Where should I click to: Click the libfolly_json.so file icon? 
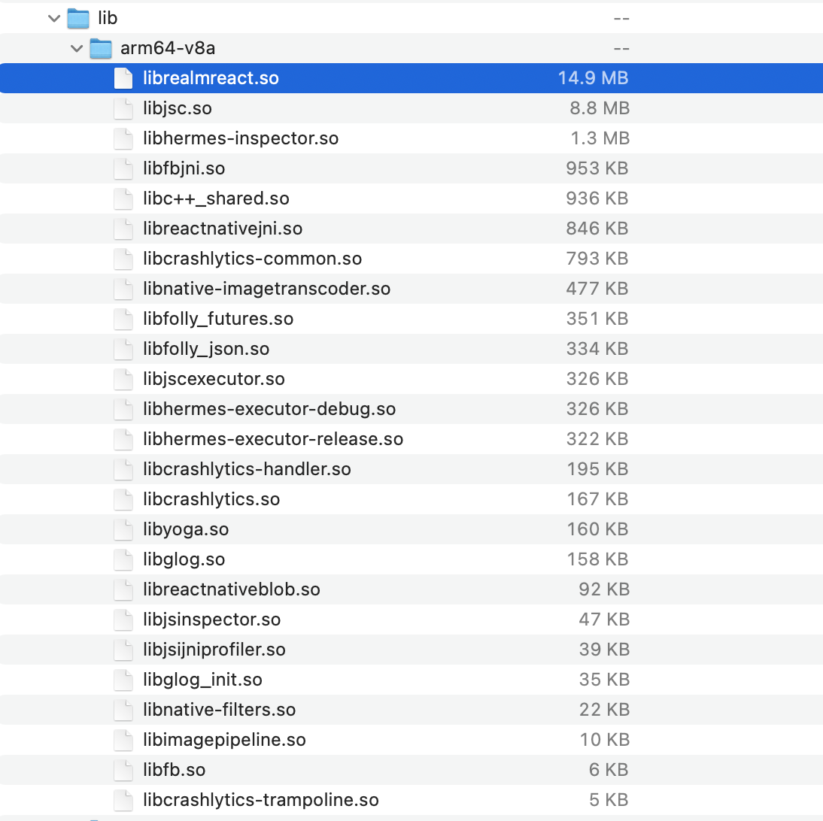click(x=123, y=349)
